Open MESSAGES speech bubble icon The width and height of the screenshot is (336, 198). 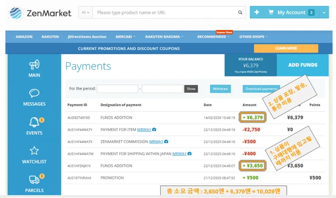(35, 93)
